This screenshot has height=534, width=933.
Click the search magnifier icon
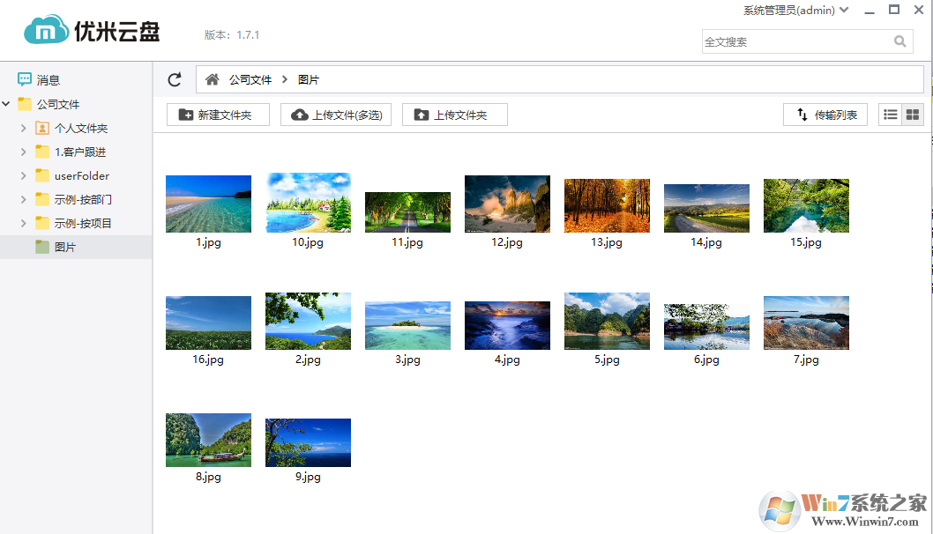[x=899, y=41]
